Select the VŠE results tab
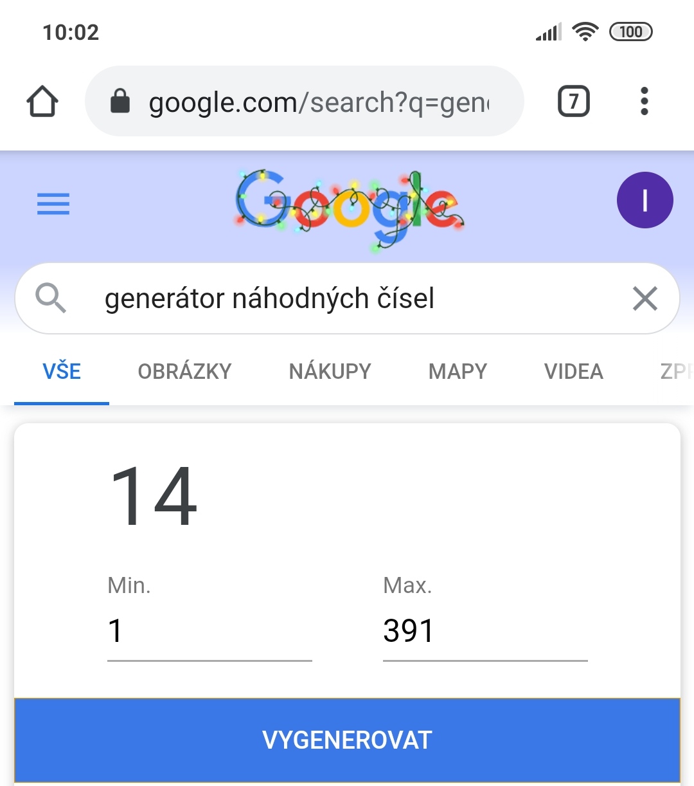This screenshot has height=786, width=694. coord(62,372)
